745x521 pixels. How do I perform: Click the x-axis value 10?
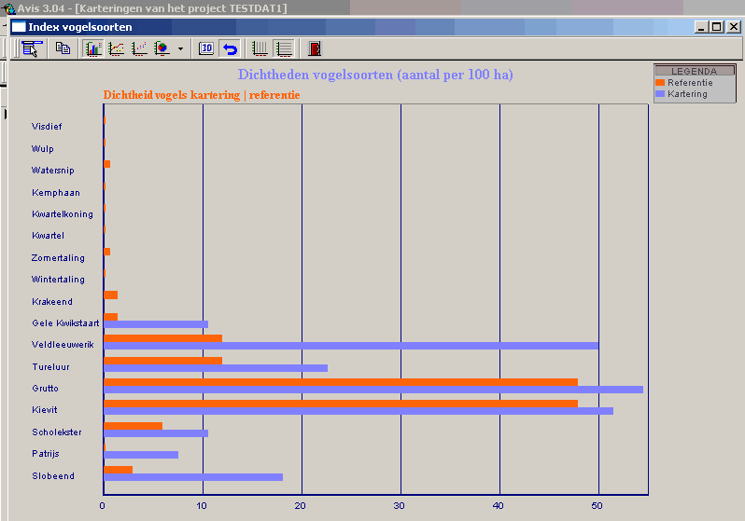[x=202, y=506]
